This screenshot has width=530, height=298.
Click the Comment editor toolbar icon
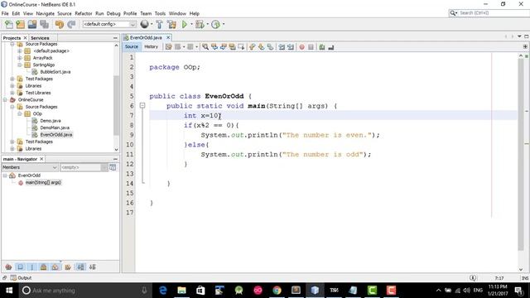322,47
